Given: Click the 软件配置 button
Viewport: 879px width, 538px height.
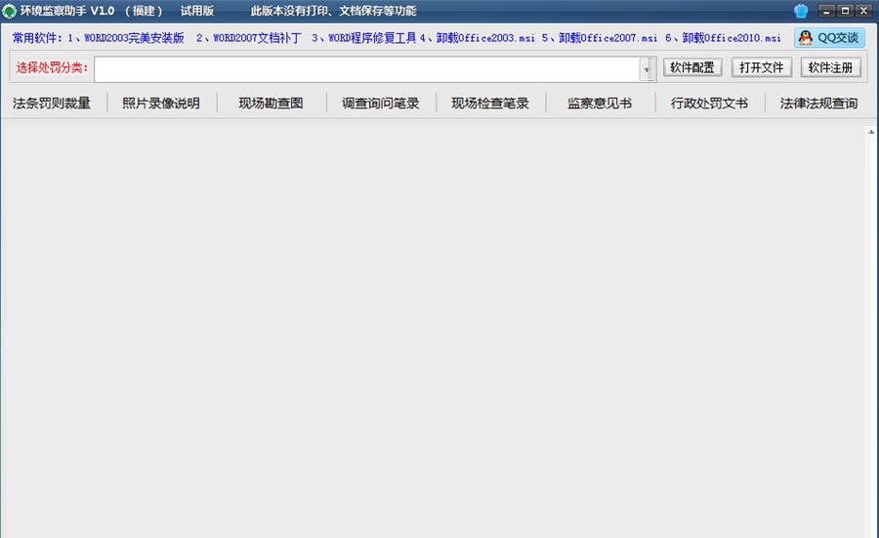Looking at the screenshot, I should [692, 67].
